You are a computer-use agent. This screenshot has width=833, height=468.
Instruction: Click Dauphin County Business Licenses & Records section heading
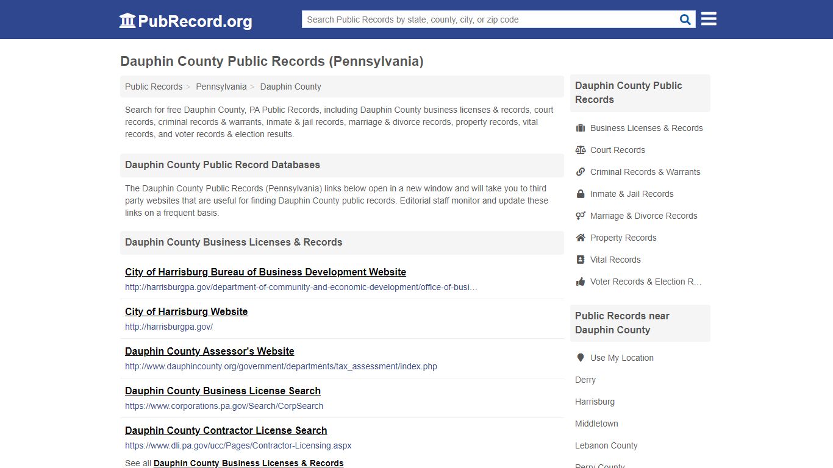pos(234,243)
